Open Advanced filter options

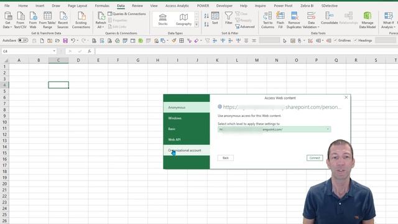point(245,27)
